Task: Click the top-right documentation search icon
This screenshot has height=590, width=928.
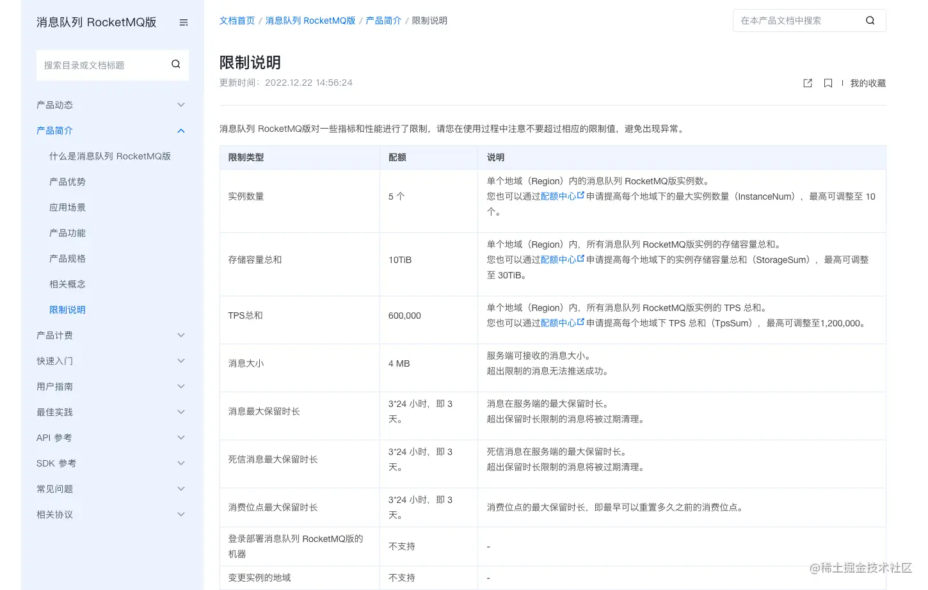Action: pyautogui.click(x=870, y=20)
